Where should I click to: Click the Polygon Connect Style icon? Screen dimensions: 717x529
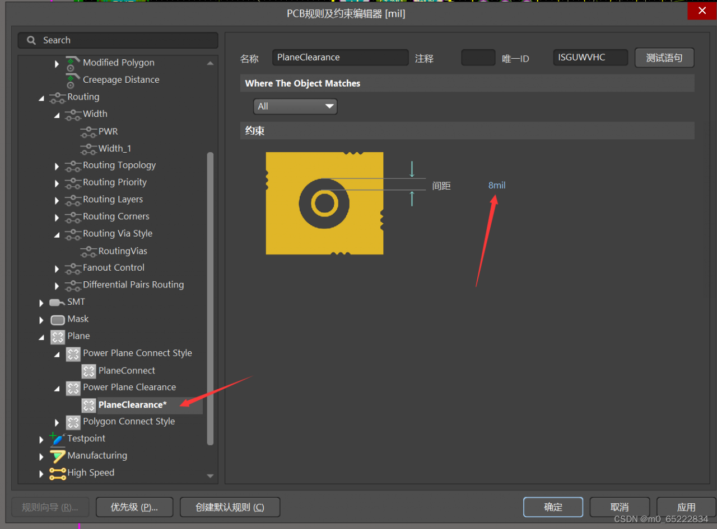[x=73, y=422]
